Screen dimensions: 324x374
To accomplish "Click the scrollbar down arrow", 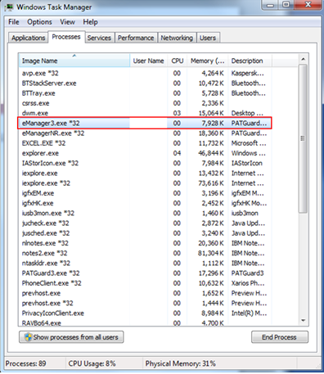I will (304, 320).
